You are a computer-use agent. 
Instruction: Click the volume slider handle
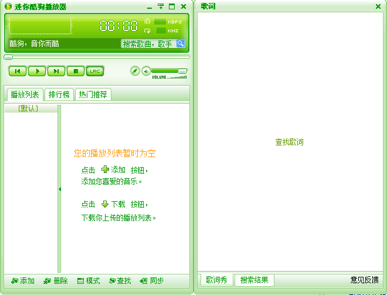[182, 72]
